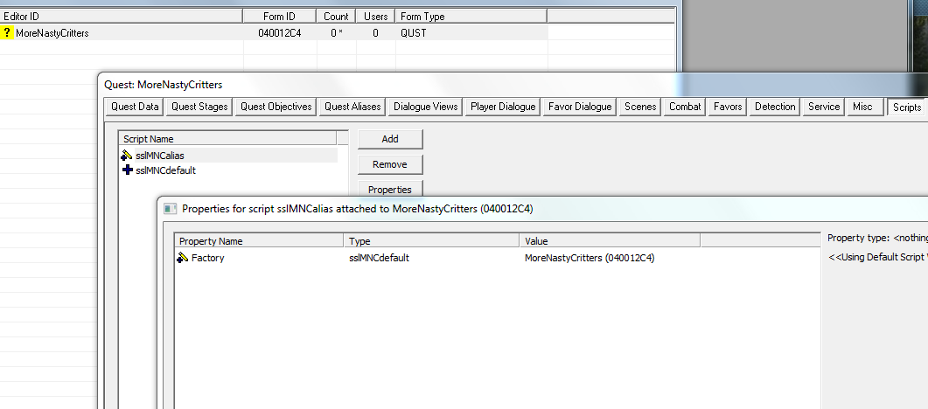928x409 pixels.
Task: Open the Player Dialogue tab
Action: pyautogui.click(x=502, y=107)
